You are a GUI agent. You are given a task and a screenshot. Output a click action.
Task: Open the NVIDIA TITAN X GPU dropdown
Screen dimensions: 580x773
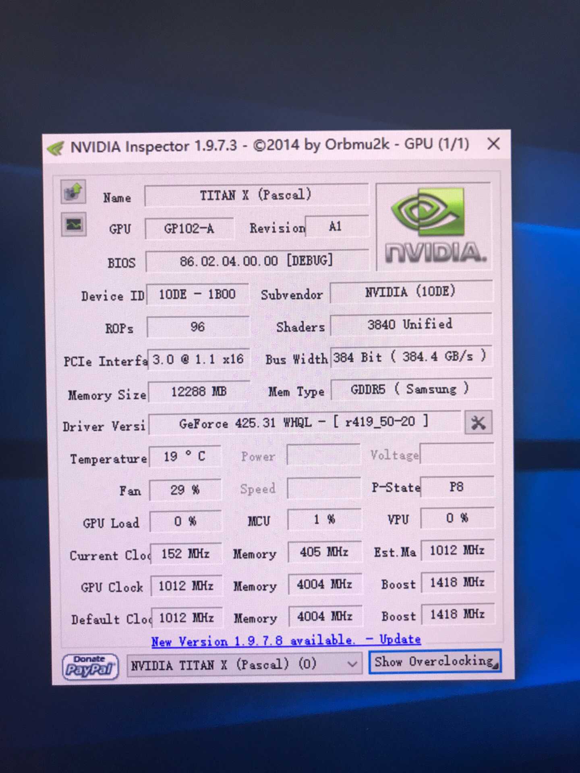(244, 664)
